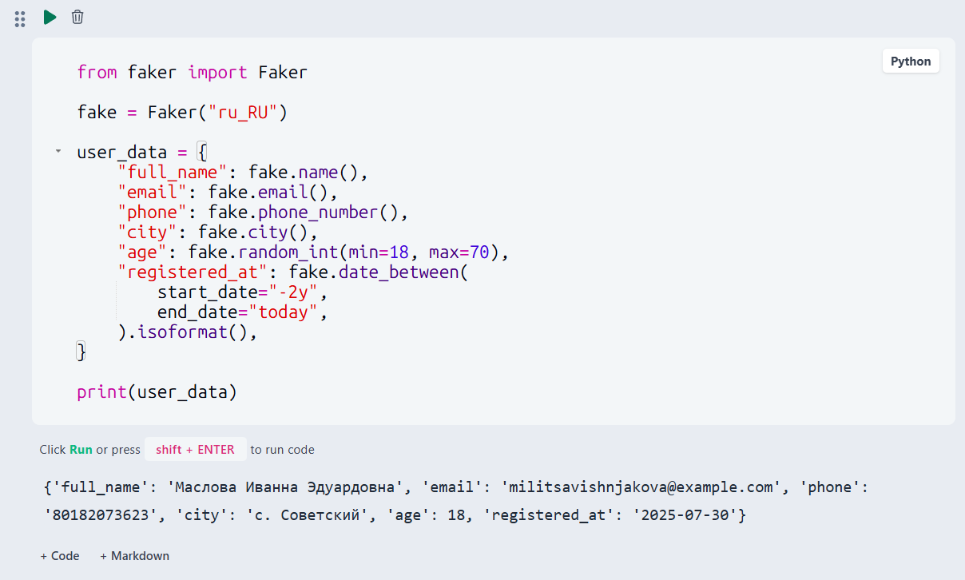Click the fake.email() call

[x=268, y=193]
